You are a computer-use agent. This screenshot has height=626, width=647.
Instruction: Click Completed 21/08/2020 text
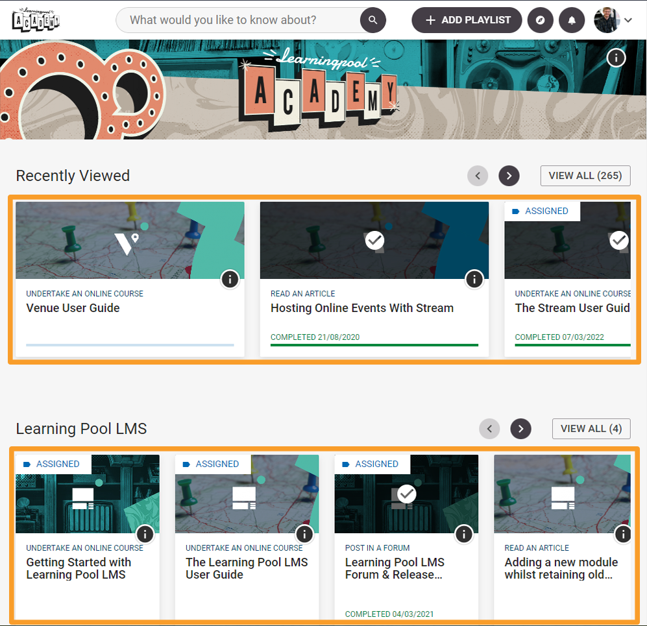point(315,337)
